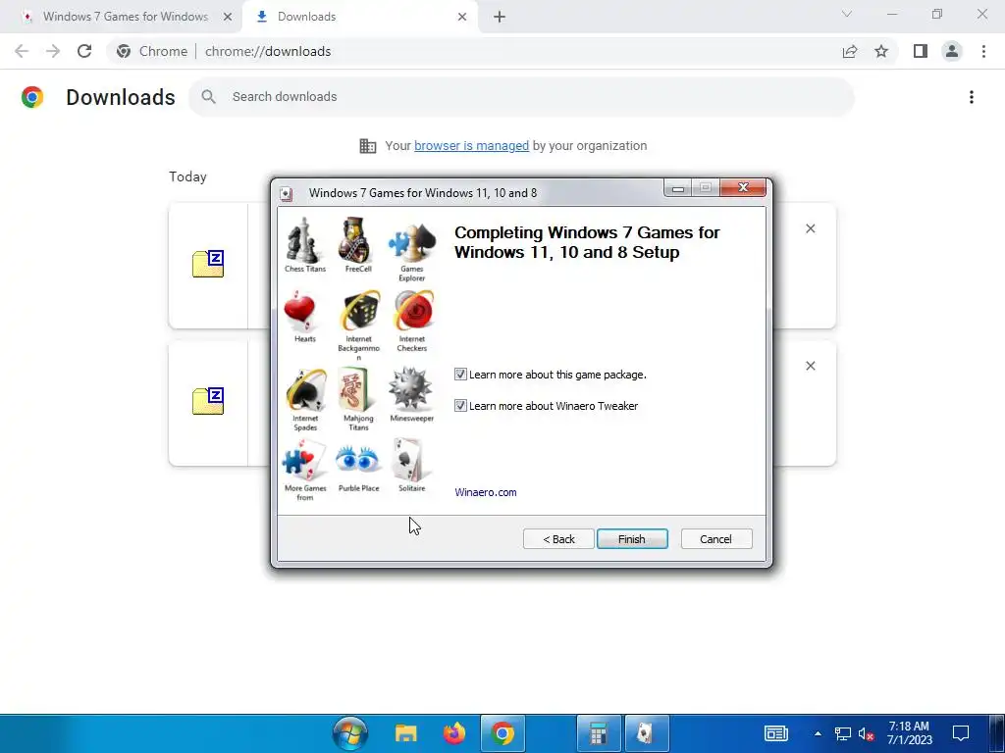
Task: Click the second download's zip file icon
Action: tap(208, 401)
